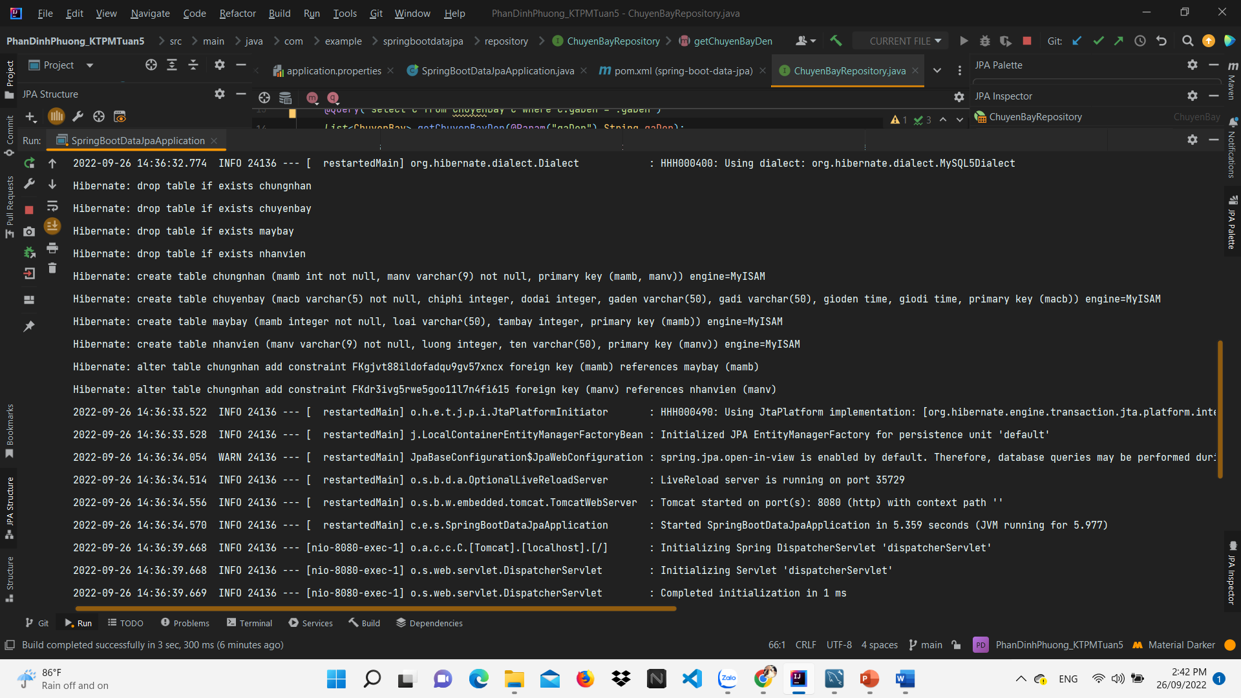The image size is (1241, 698).
Task: Open the CURRENT FILE run configuration dropdown
Action: pyautogui.click(x=901, y=40)
